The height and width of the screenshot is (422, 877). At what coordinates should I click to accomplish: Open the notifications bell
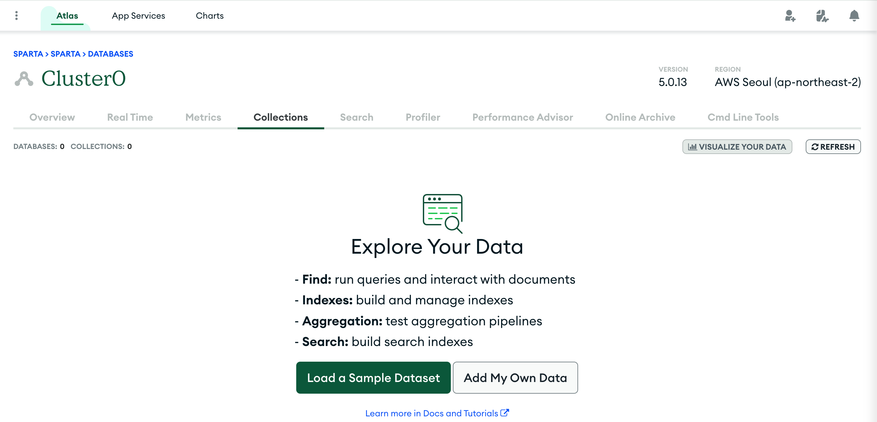coord(854,16)
